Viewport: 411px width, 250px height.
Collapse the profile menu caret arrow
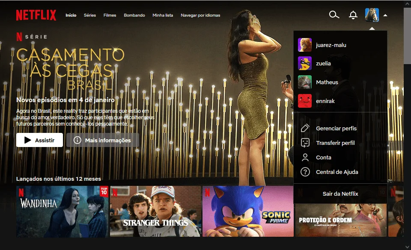coord(385,15)
